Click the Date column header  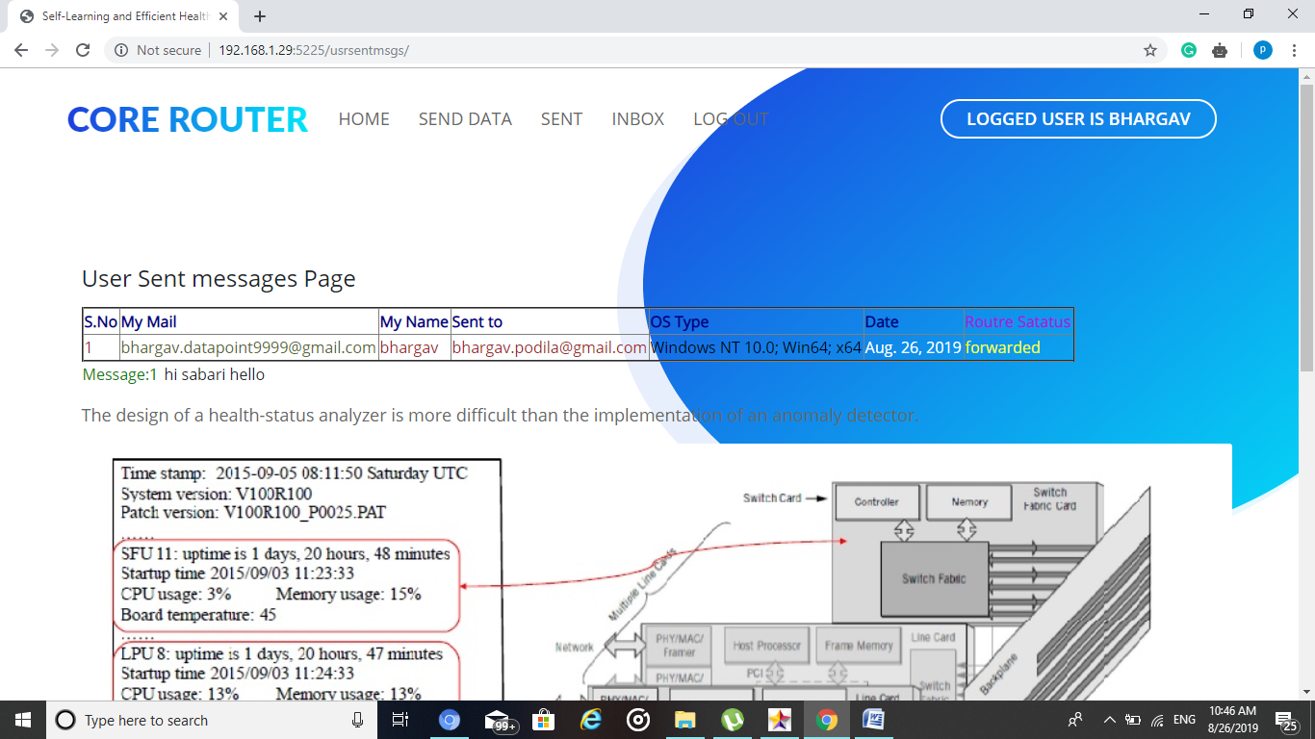point(914,321)
